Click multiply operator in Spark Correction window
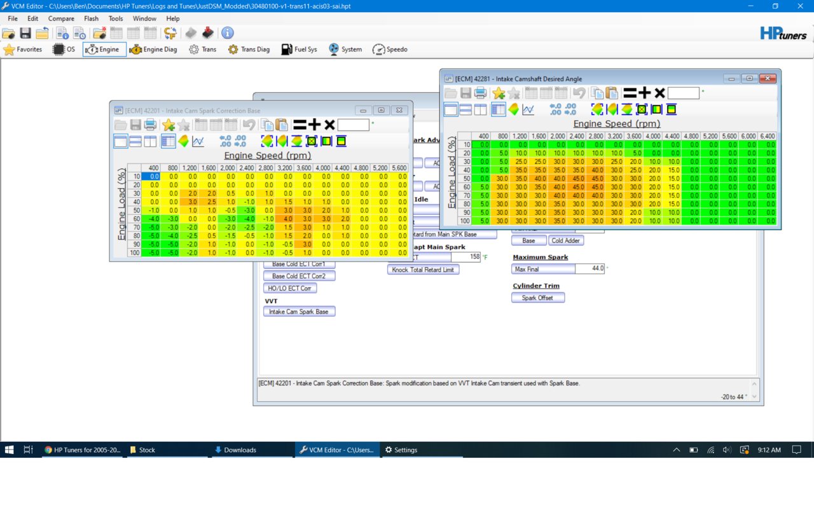Screen dimensions: 814x529 pyautogui.click(x=329, y=125)
